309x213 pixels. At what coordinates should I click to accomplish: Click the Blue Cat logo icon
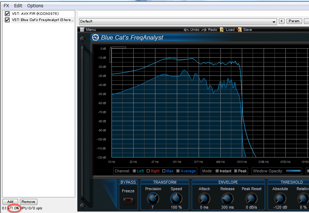coord(95,37)
